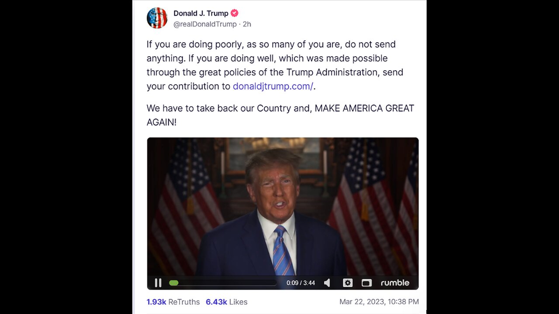The height and width of the screenshot is (314, 559).
Task: Click the Rumble logo in player
Action: 395,283
